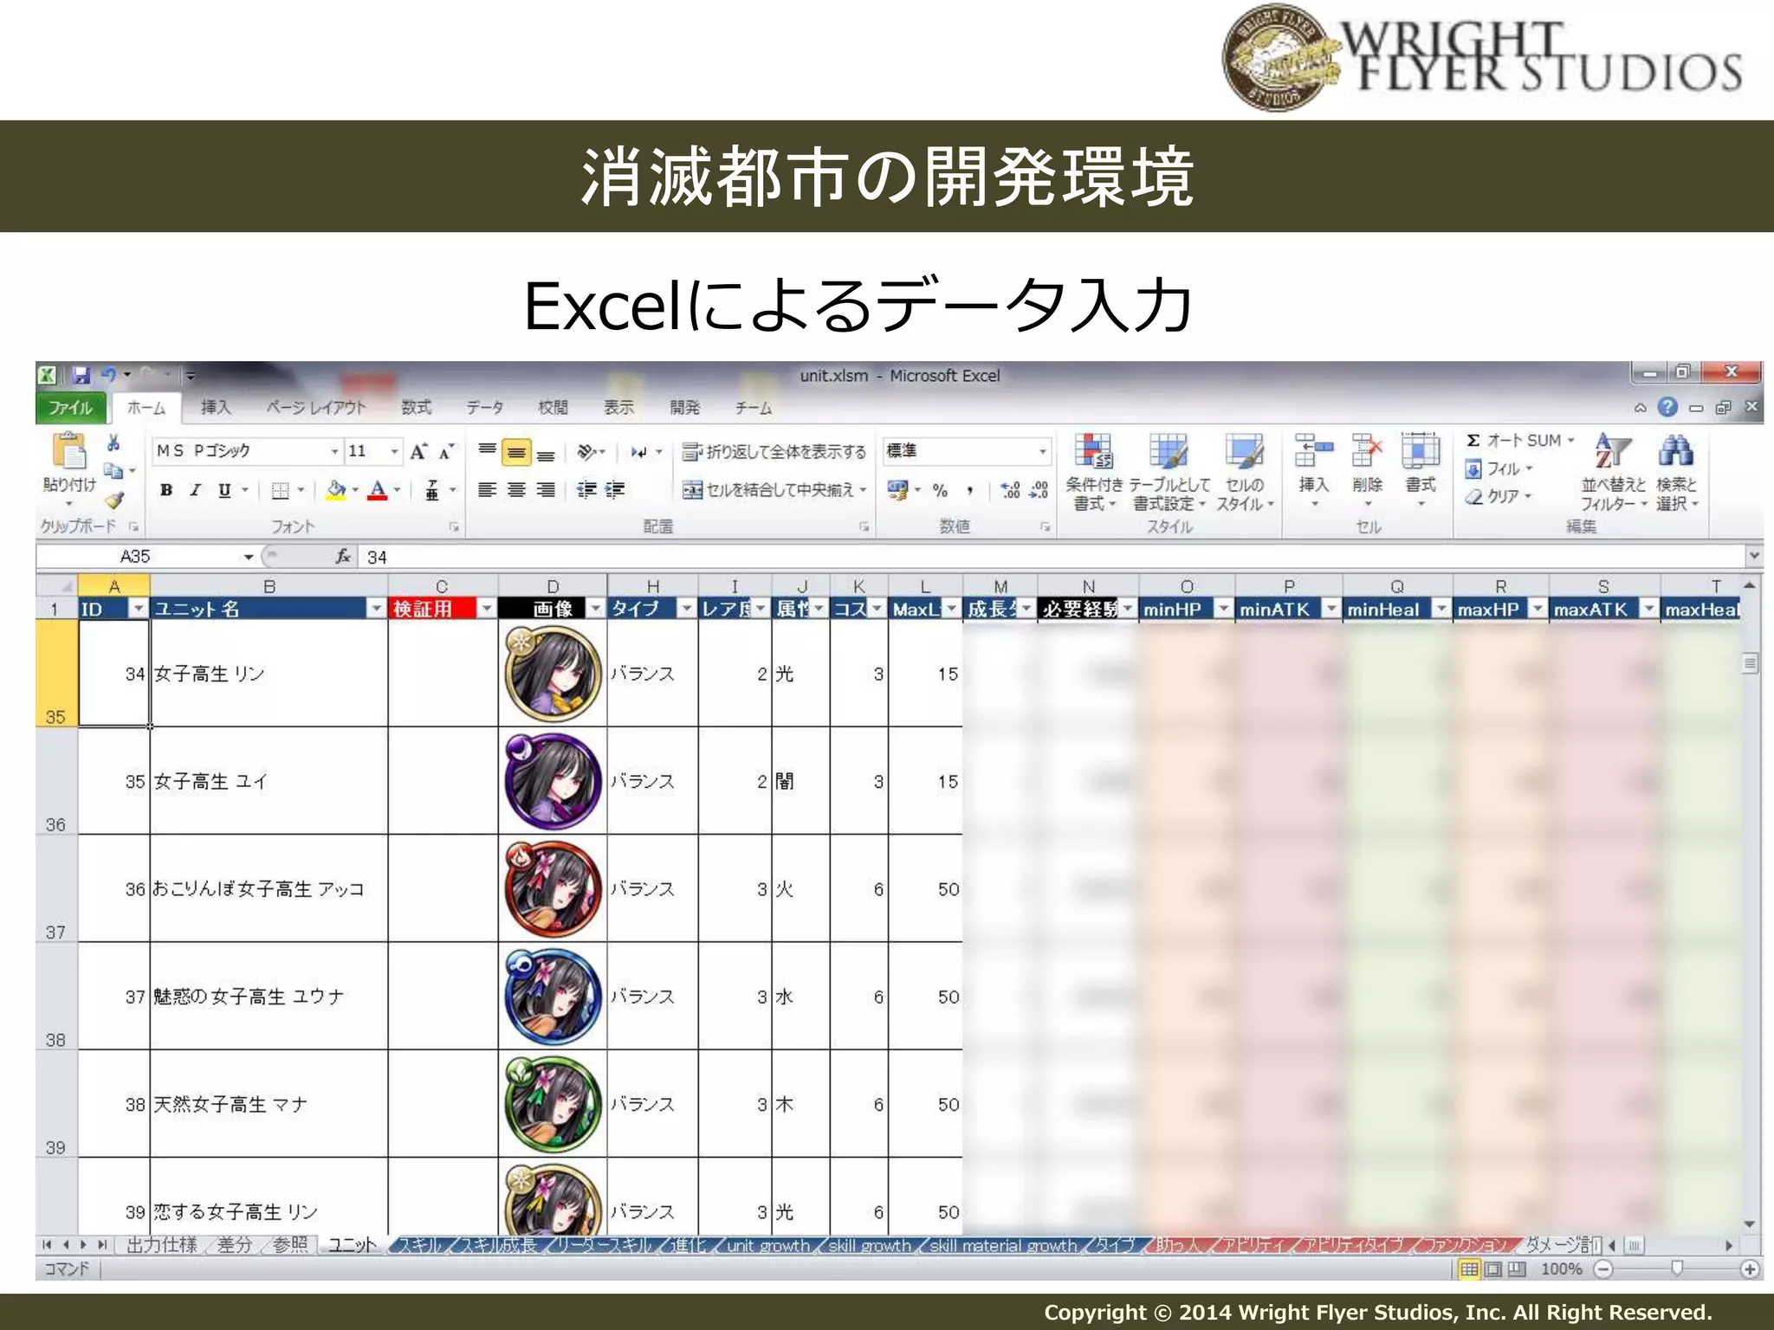The width and height of the screenshot is (1774, 1330).
Task: Click the decrease indent icon
Action: (586, 490)
